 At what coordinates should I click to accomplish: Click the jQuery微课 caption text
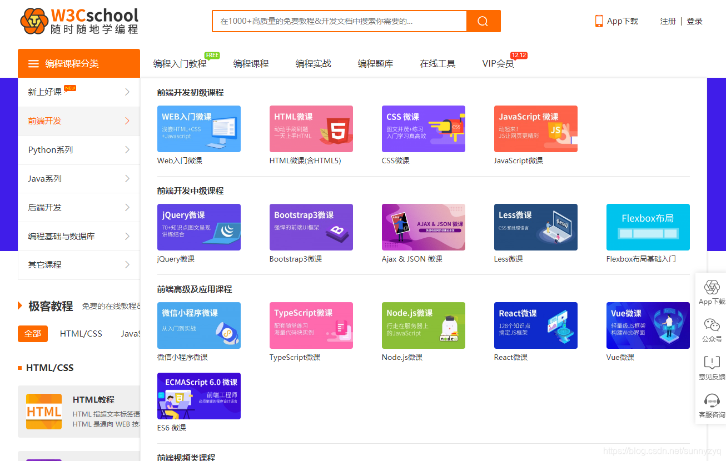point(176,259)
